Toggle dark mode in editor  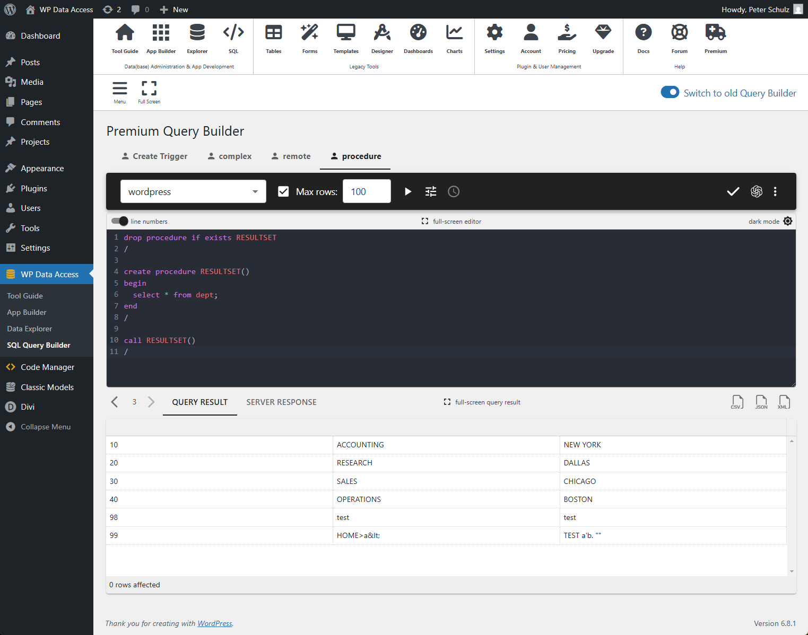coord(788,221)
